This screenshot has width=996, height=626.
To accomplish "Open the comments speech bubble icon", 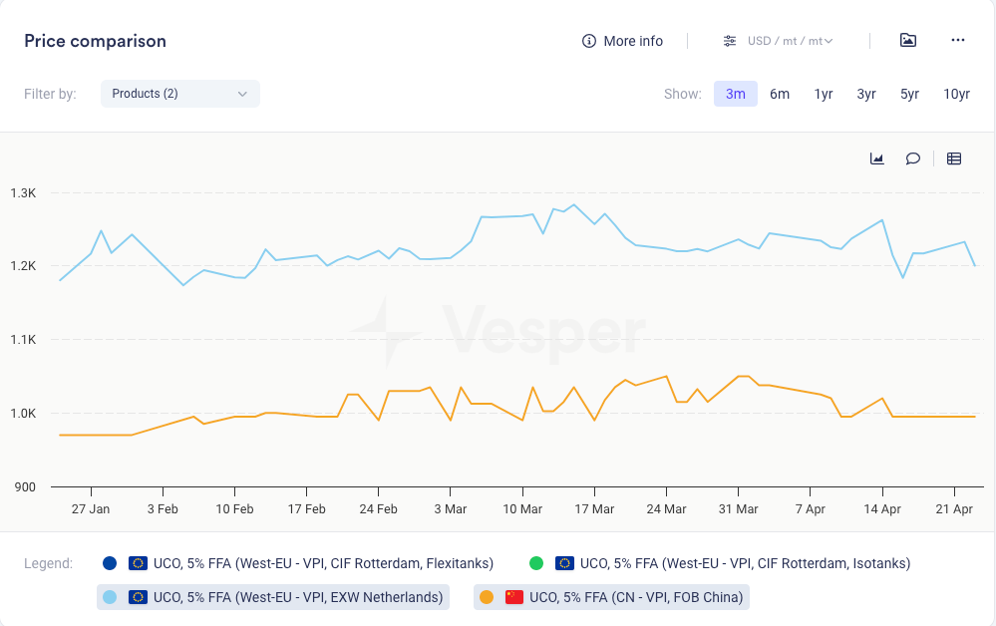I will point(912,158).
